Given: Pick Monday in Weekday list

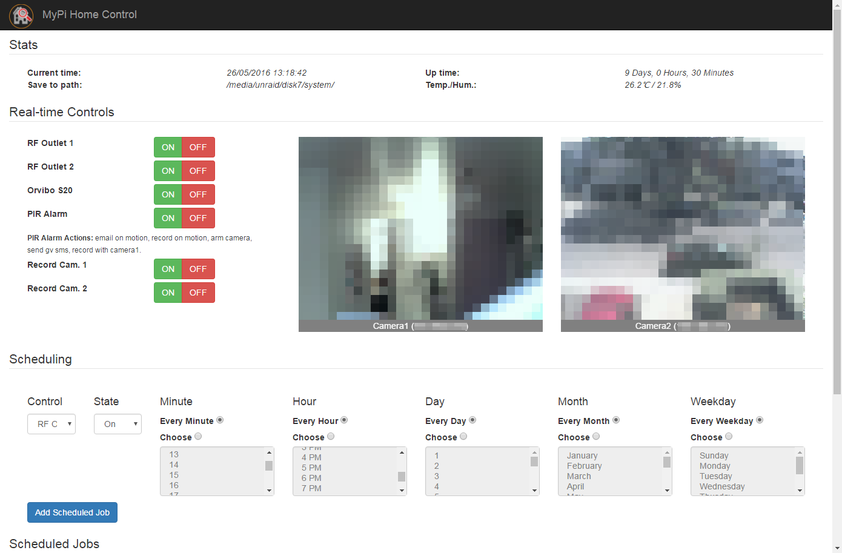Looking at the screenshot, I should [x=743, y=466].
